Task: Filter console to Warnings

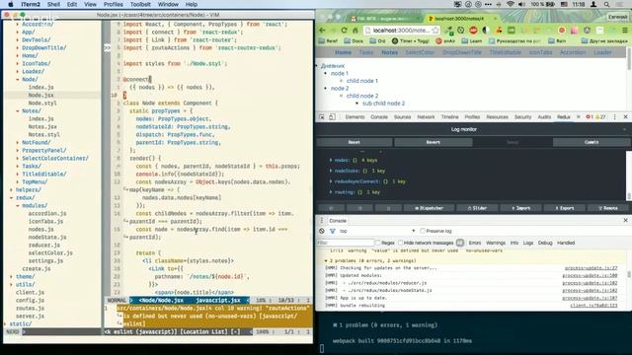Action: coord(496,243)
